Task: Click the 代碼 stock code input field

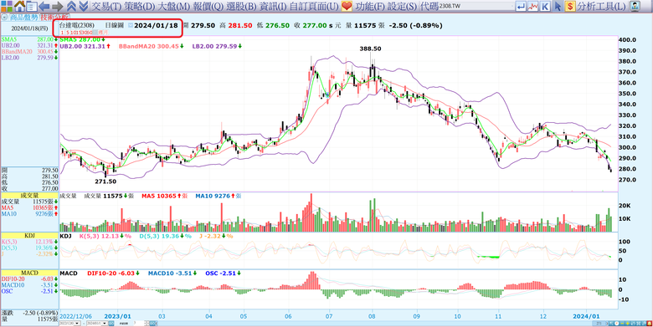Action: [476, 6]
